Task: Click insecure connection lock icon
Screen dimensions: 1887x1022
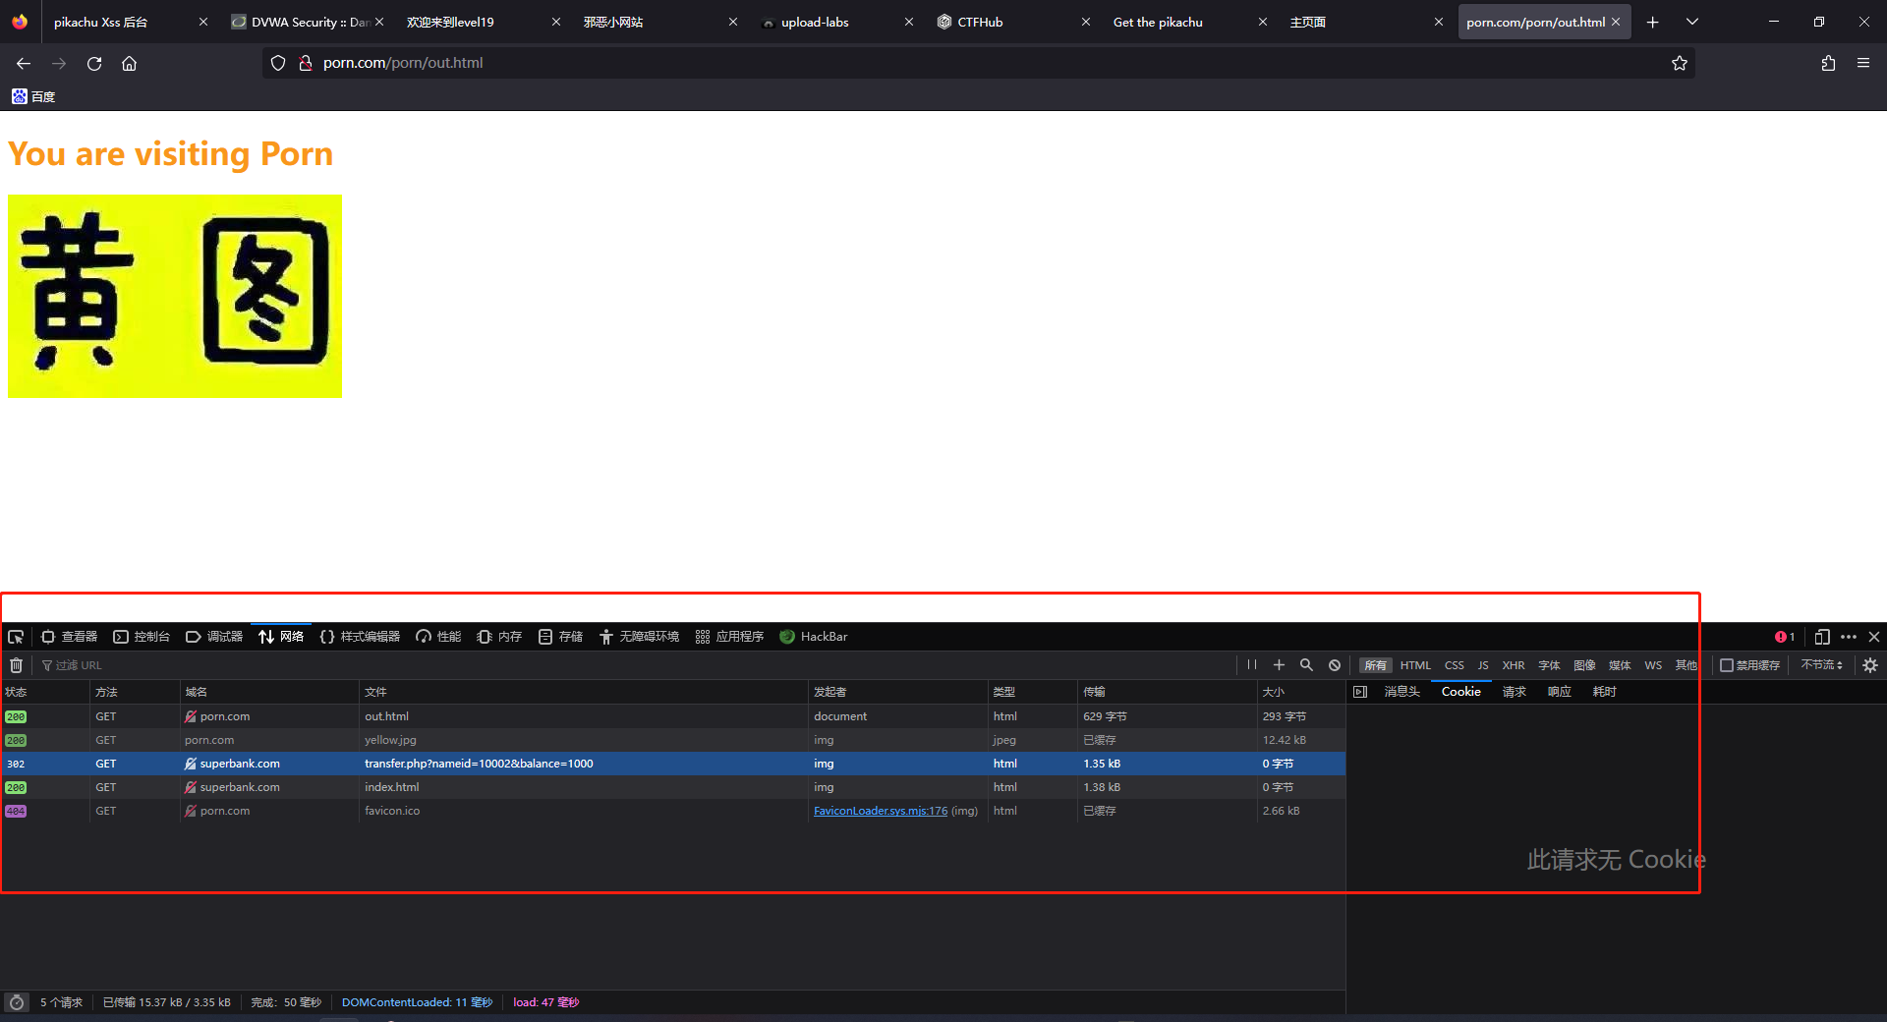Action: click(306, 63)
